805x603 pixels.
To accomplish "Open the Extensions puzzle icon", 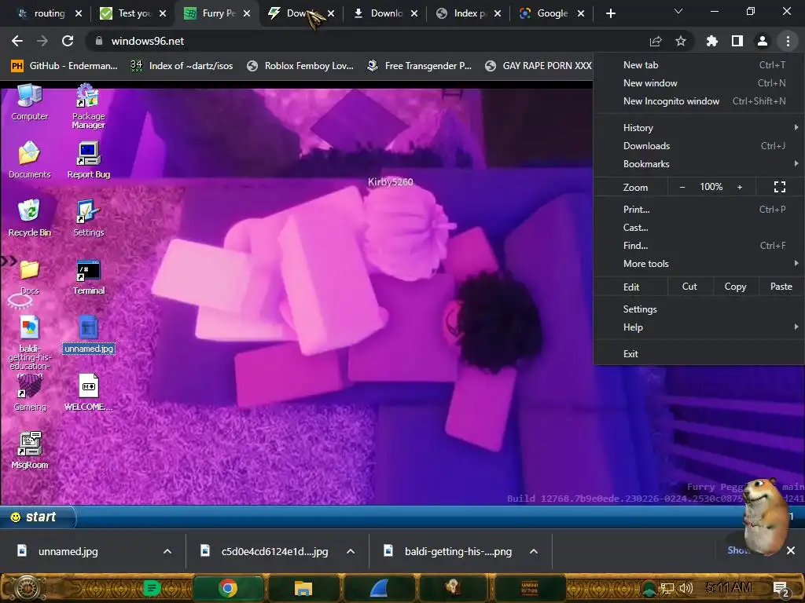I will (711, 41).
